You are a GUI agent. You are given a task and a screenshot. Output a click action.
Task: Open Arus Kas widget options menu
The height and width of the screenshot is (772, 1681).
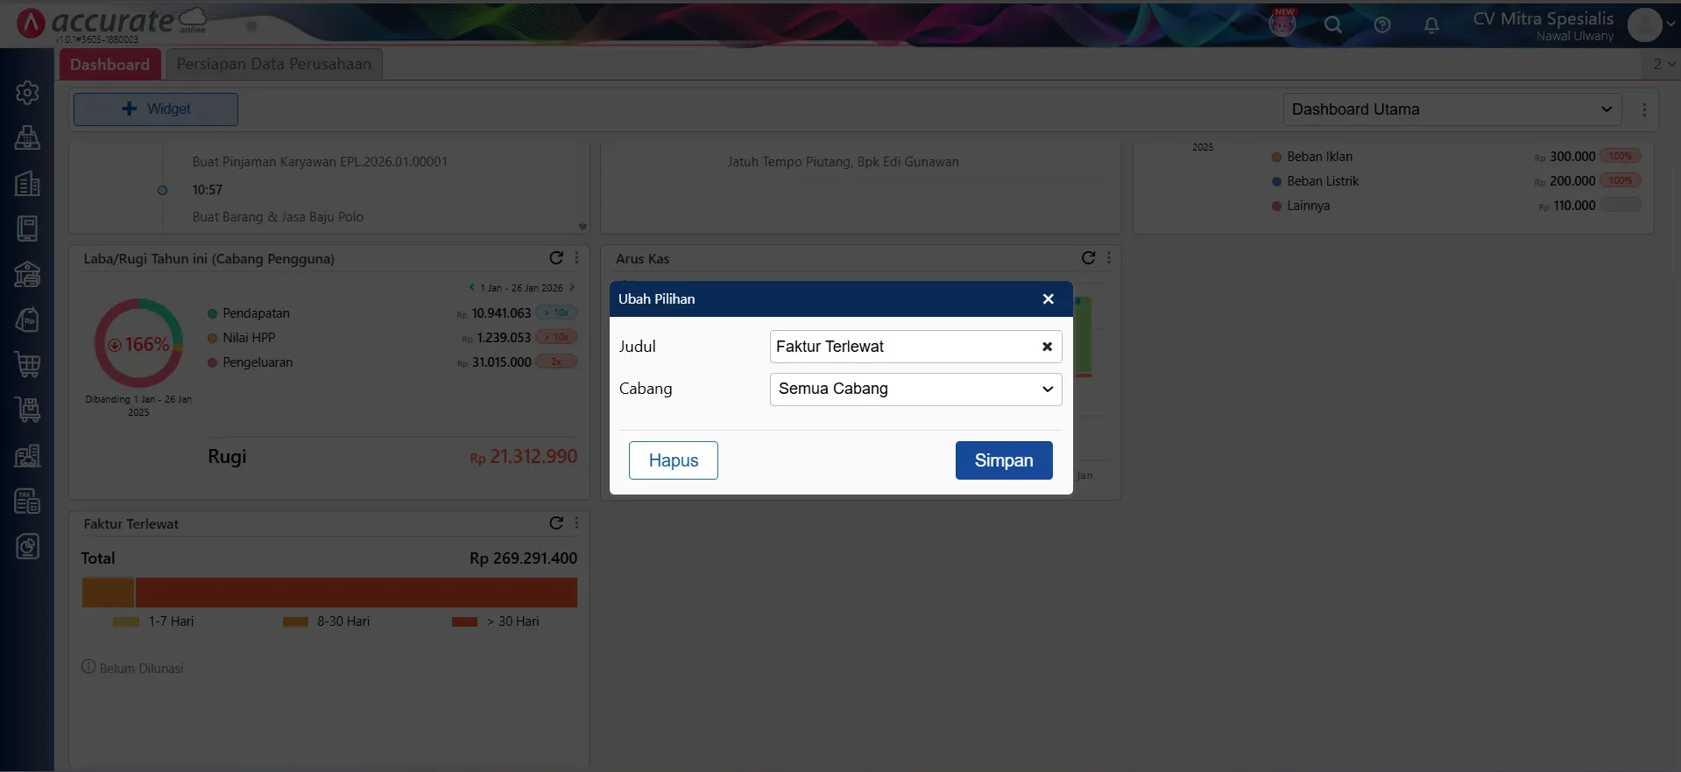1109,257
